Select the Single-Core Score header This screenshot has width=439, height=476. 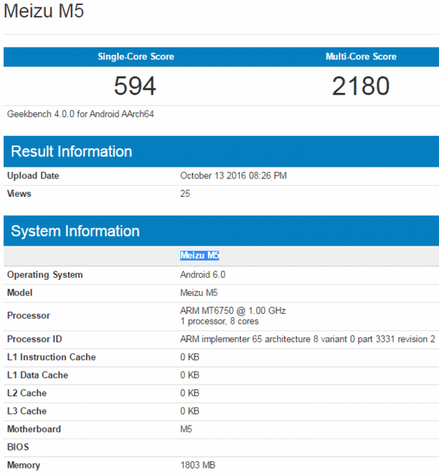coord(136,56)
